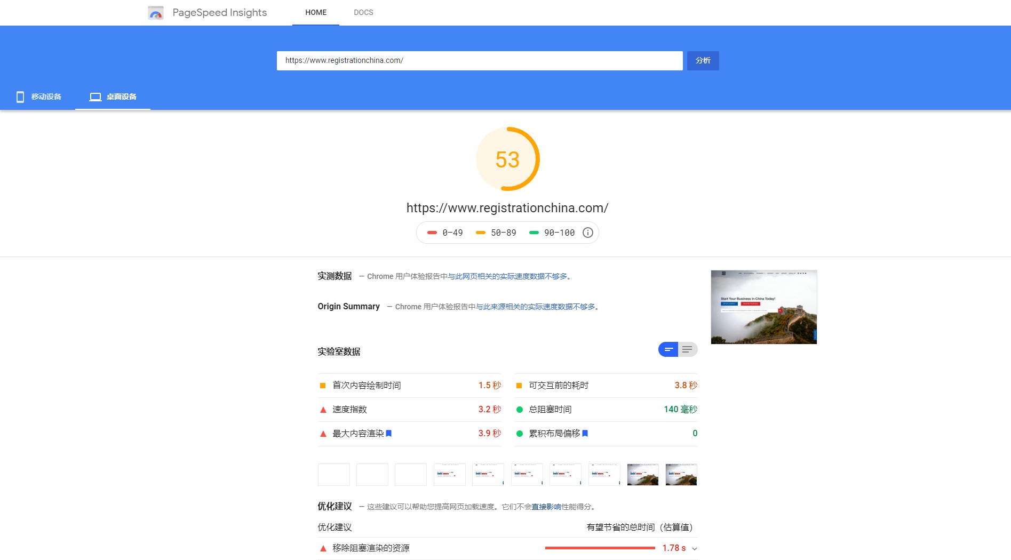Click the 140 毫秒 blocking time value
Screen dimensions: 1011x560
[680, 410]
